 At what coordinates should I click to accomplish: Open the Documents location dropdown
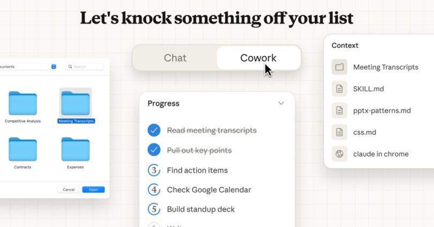[x=54, y=66]
